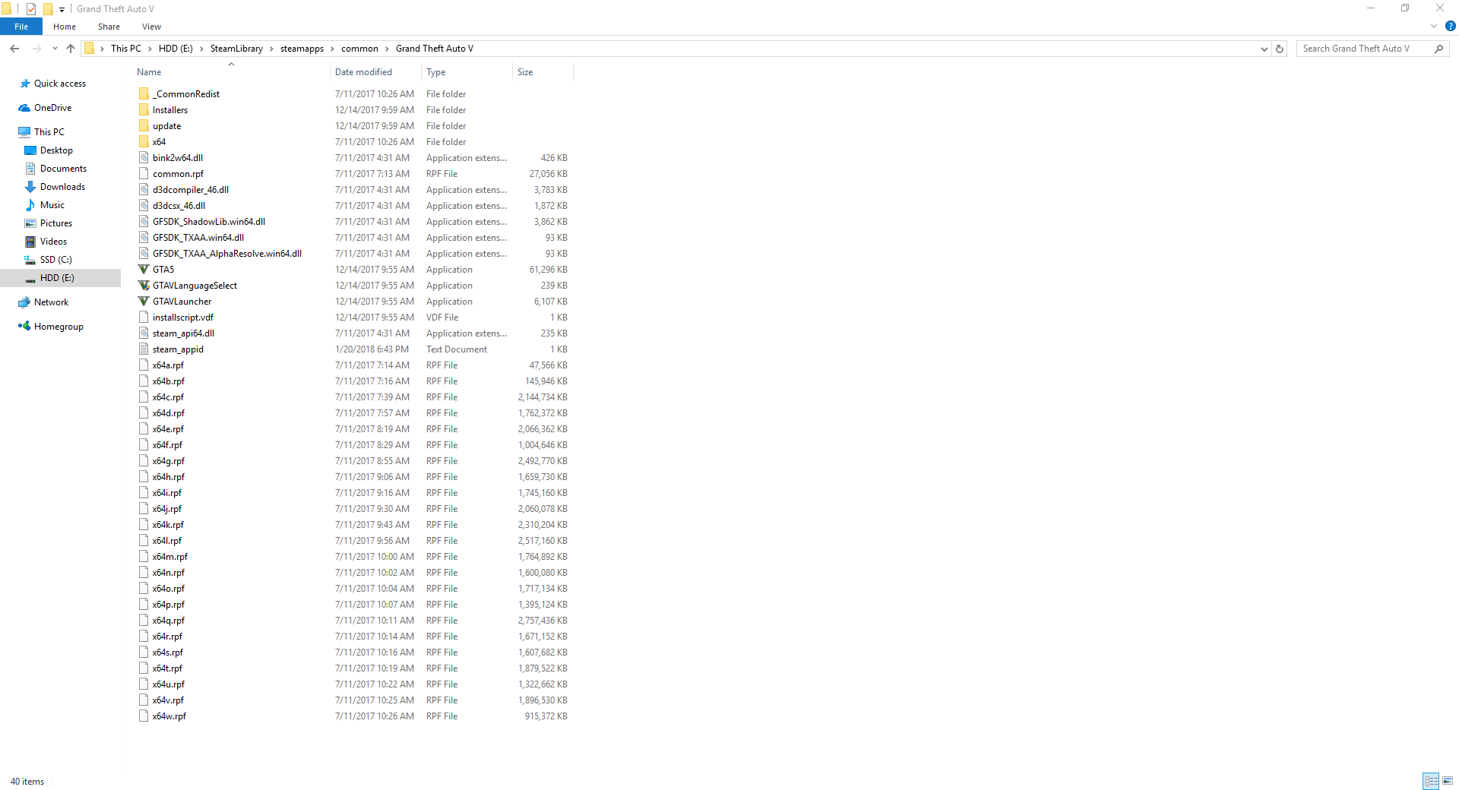Click the steam_appid text document icon
The height and width of the screenshot is (790, 1459).
[x=144, y=349]
